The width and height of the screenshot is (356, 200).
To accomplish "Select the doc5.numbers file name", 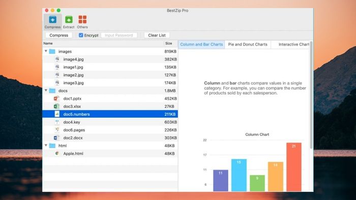I will coord(76,114).
